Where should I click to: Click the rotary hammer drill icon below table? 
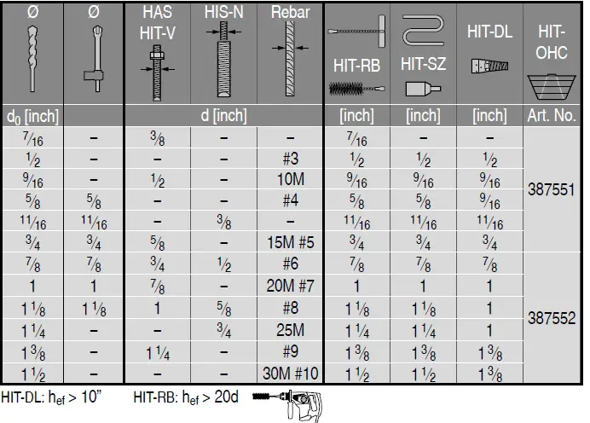point(287,406)
